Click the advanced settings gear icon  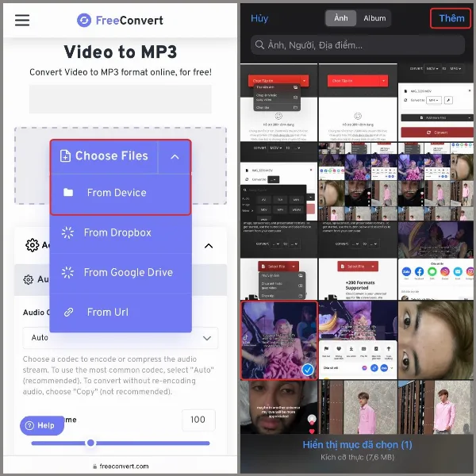[33, 245]
